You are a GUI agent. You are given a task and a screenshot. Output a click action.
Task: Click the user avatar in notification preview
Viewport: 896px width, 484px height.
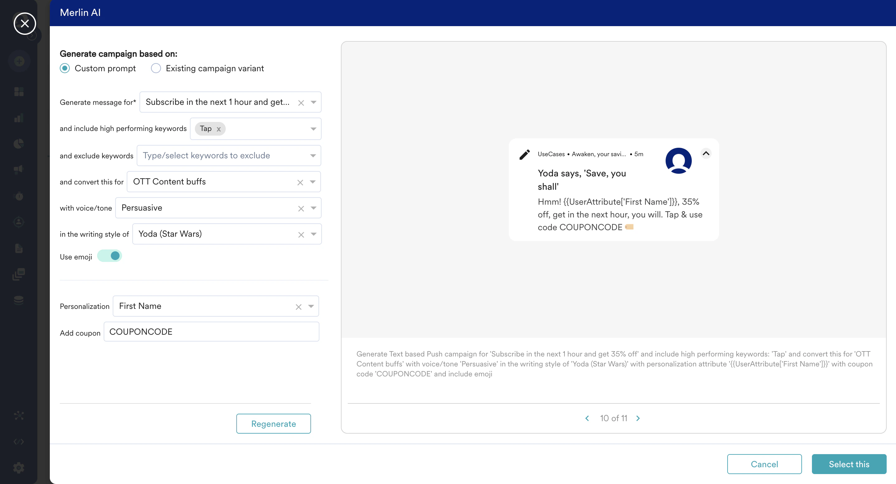[678, 161]
